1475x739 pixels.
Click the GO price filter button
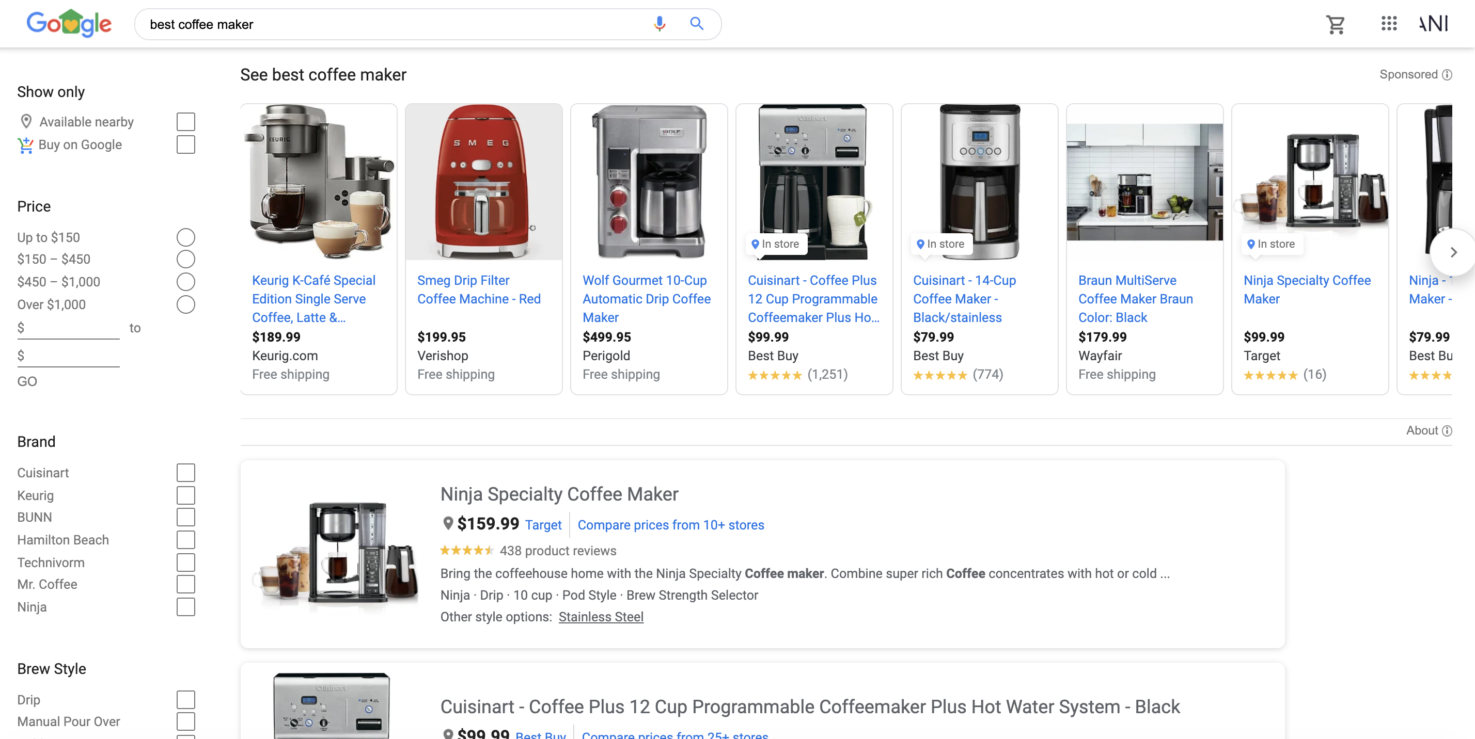pos(26,381)
